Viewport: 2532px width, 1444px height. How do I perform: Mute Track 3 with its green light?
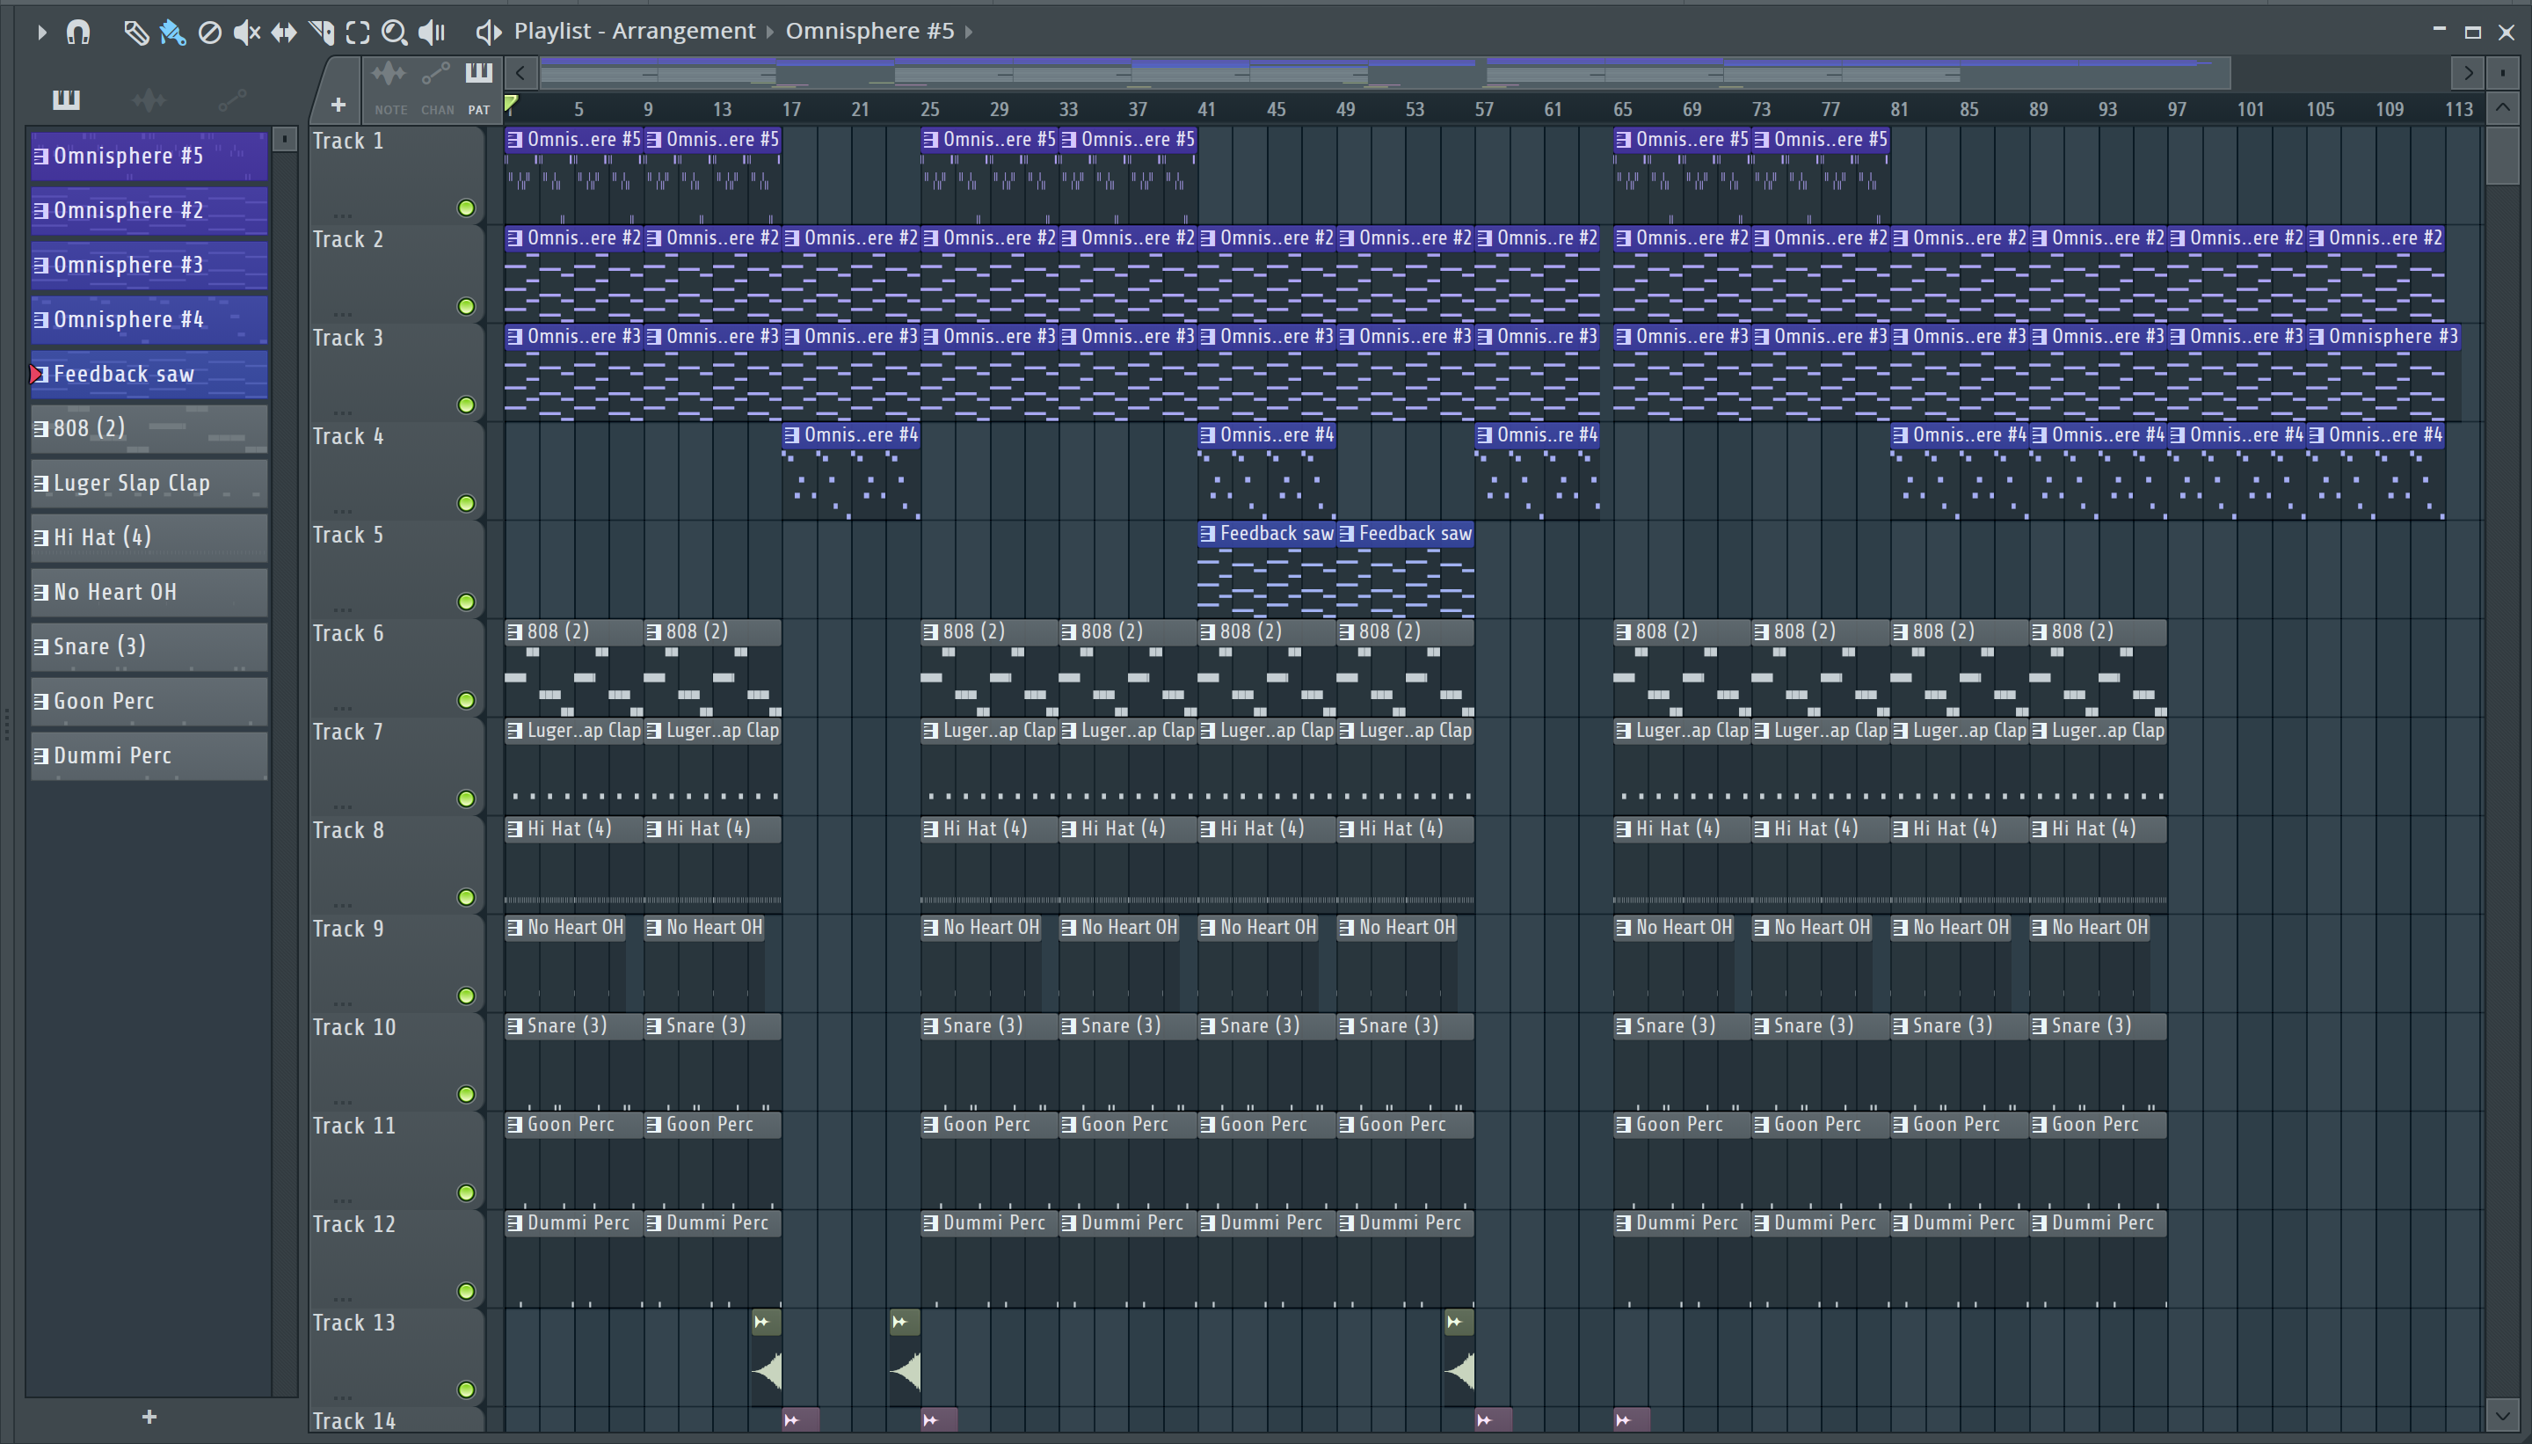point(466,405)
